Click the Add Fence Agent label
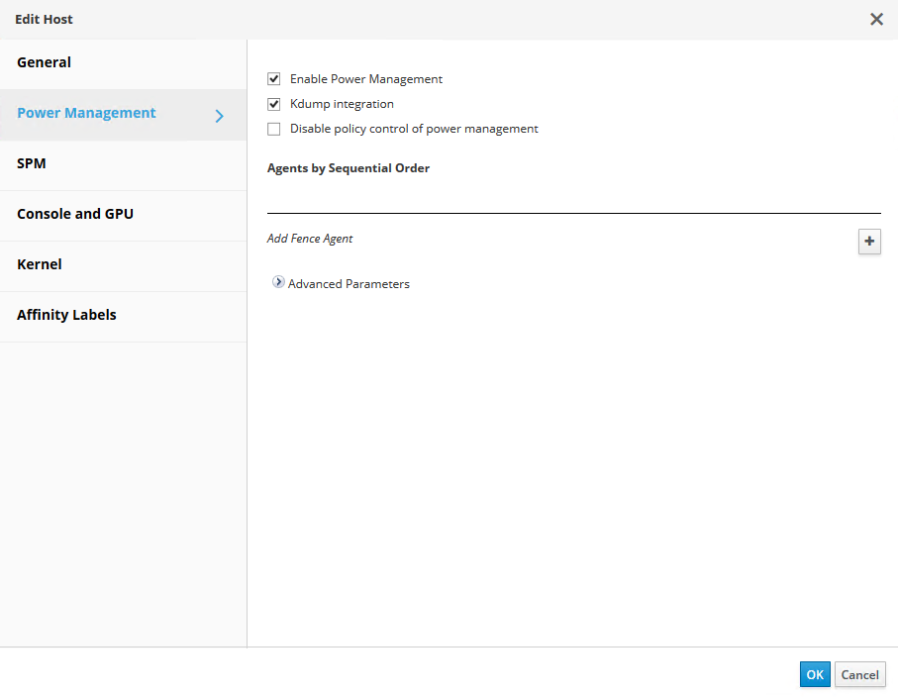 click(x=310, y=239)
